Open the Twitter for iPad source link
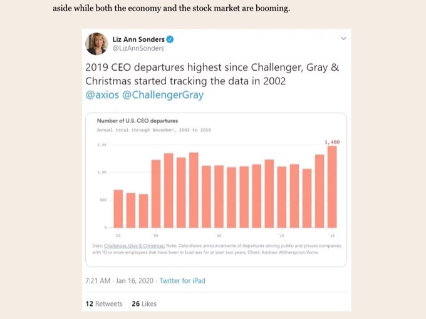Viewport: 426px width, 319px height. [x=182, y=280]
